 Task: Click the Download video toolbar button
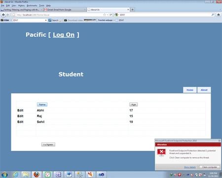[74, 20]
